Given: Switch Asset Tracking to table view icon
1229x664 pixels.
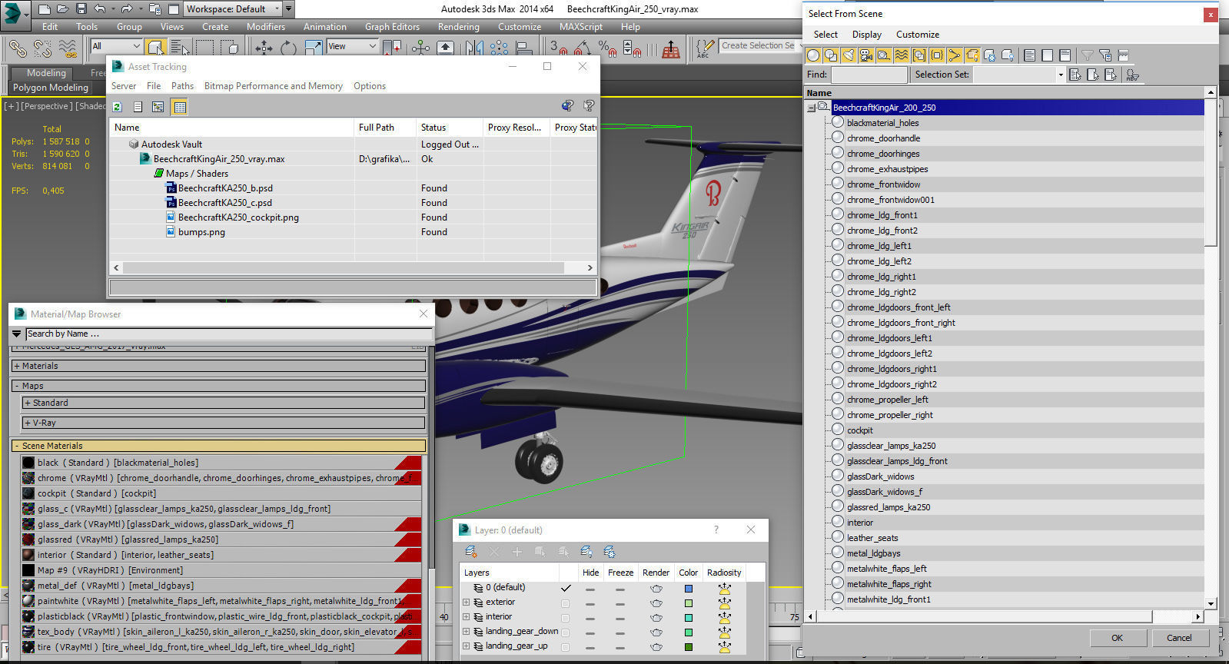Looking at the screenshot, I should [180, 107].
